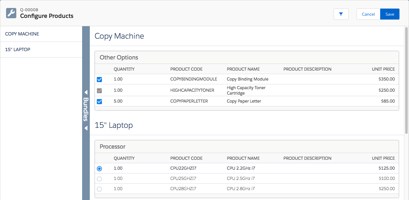
Task: Click the filter funnel icon button
Action: pos(341,14)
